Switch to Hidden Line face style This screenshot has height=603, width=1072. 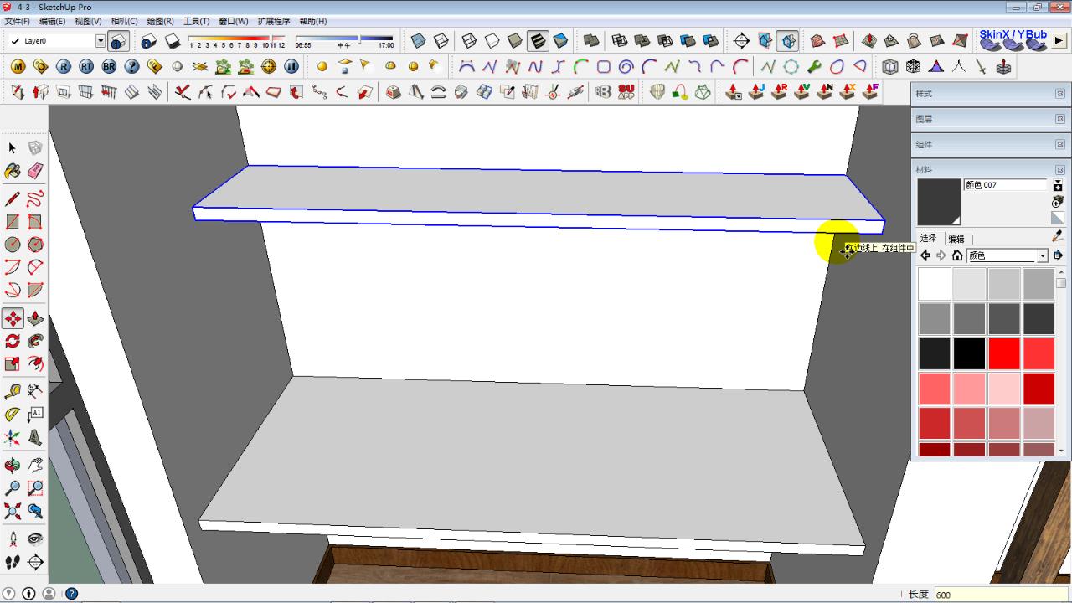[492, 40]
